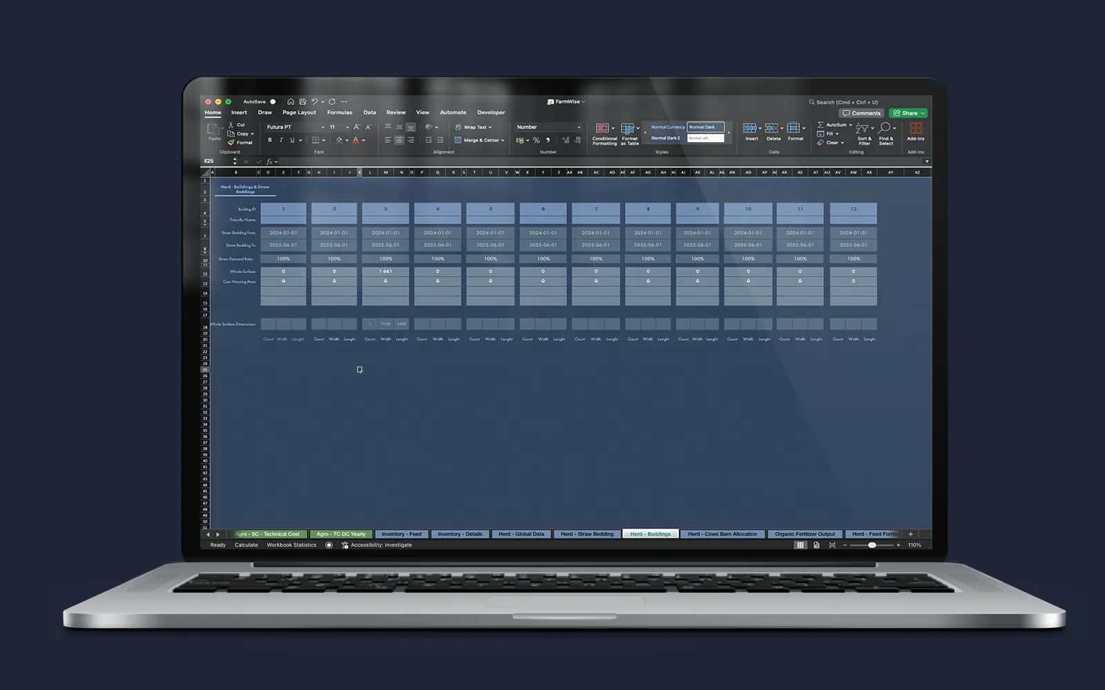Image resolution: width=1105 pixels, height=690 pixels.
Task: Click Find & Select button
Action: coord(886,135)
